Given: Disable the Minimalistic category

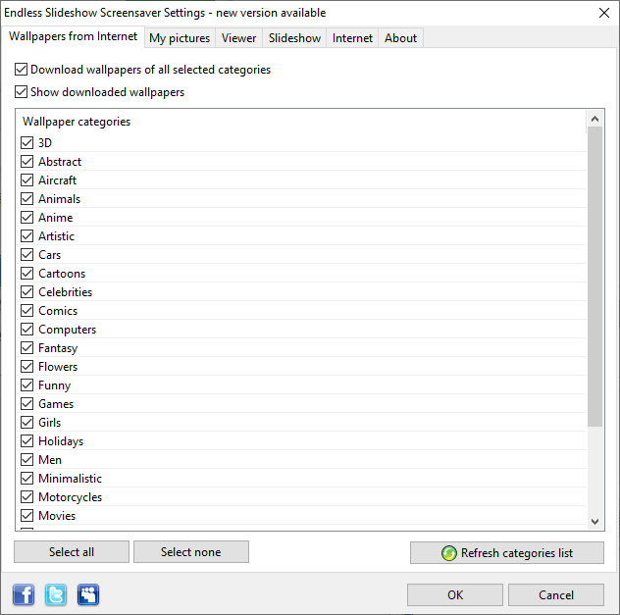Looking at the screenshot, I should click(26, 479).
